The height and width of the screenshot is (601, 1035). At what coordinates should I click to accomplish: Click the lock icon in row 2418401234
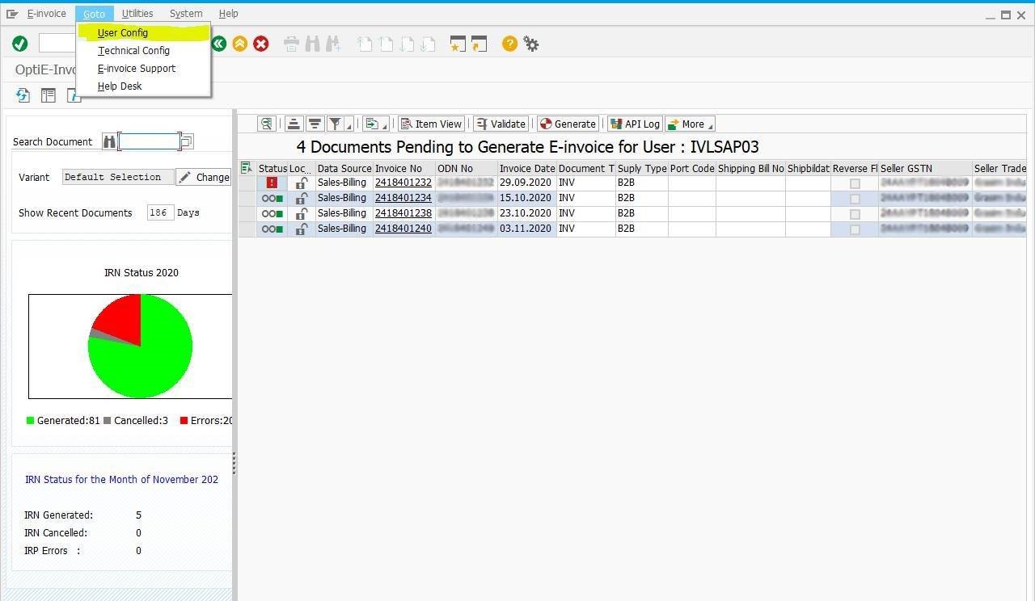tap(301, 199)
